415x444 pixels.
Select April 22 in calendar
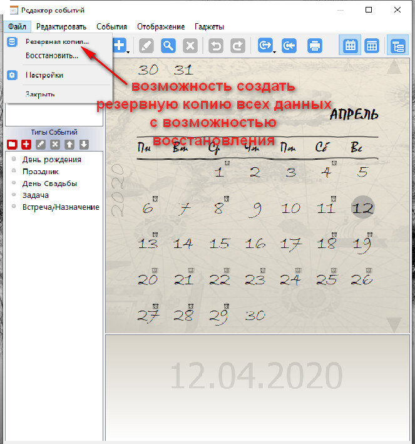[x=219, y=280]
